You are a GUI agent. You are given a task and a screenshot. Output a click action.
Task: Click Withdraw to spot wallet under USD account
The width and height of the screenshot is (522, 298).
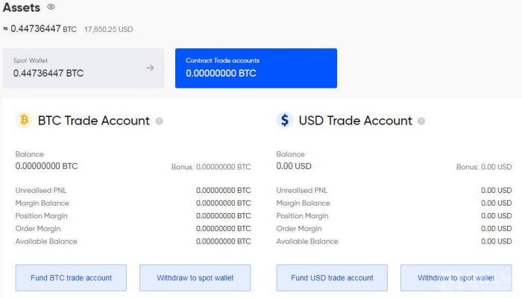(456, 278)
